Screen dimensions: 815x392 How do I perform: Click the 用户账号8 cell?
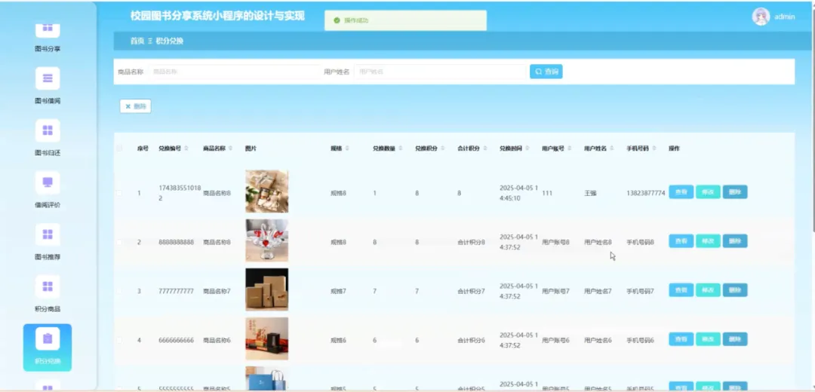click(555, 242)
